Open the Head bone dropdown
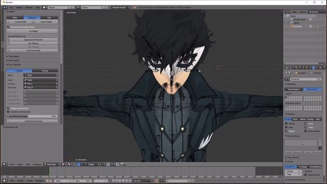The image size is (327, 184). pos(41,80)
